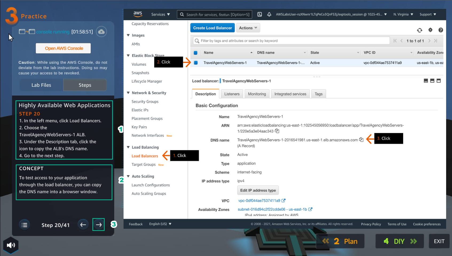452x256 pixels.
Task: Go to the DIY stage
Action: pyautogui.click(x=400, y=241)
